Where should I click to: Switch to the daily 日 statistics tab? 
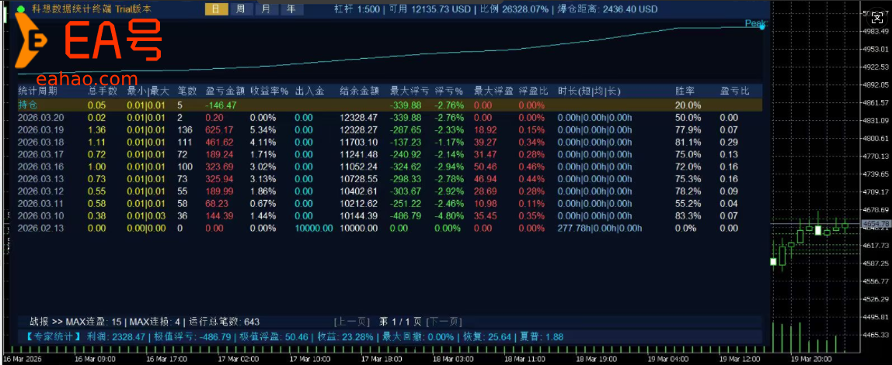coord(216,9)
